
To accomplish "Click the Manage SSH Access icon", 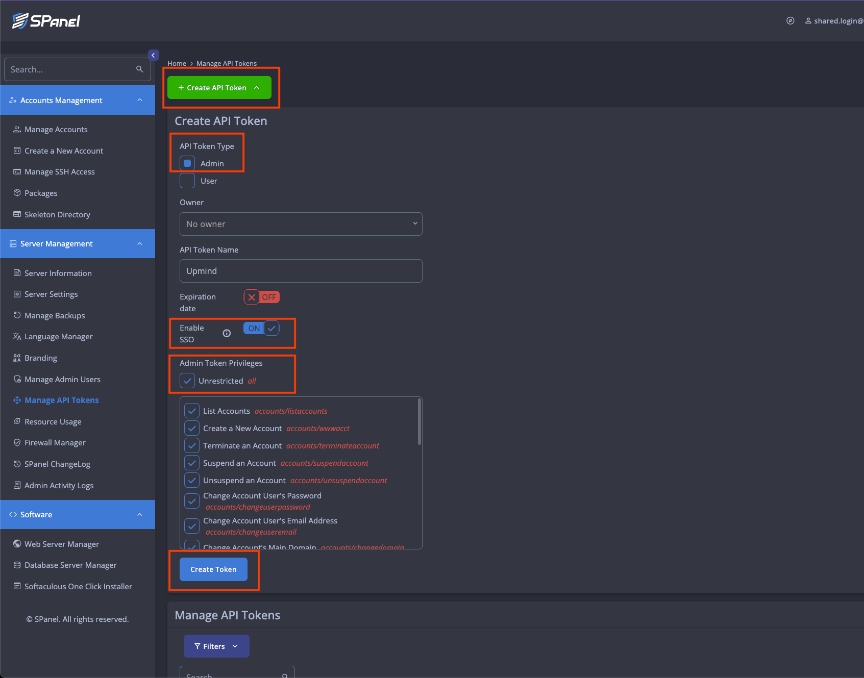I will coord(17,172).
